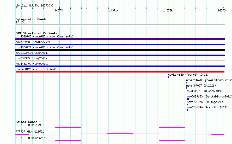Screen dimensions: 232x144
Task: Select the magenta NM_001286515 gene line
Action: point(120,140)
